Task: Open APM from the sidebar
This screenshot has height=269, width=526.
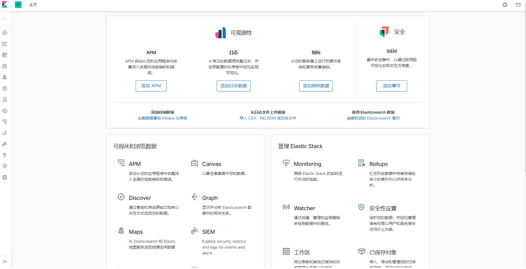Action: 5,121
